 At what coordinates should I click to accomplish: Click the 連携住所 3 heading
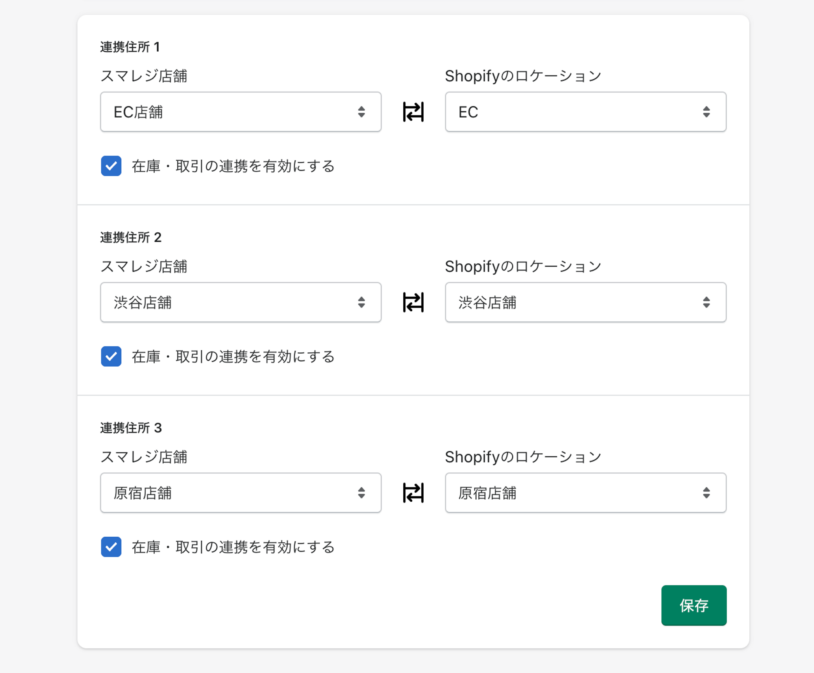[131, 428]
